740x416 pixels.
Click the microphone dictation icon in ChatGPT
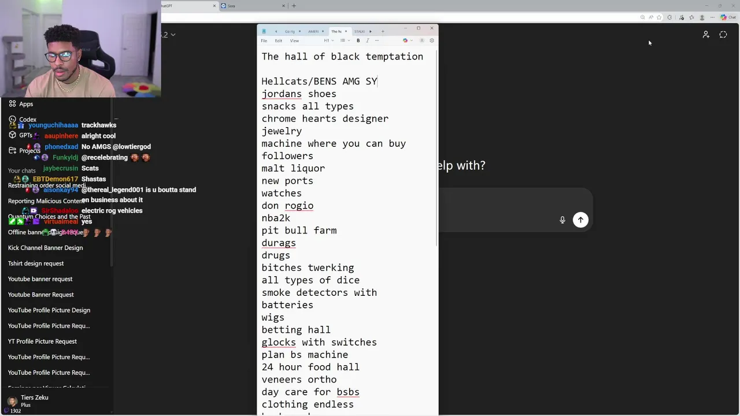562,220
